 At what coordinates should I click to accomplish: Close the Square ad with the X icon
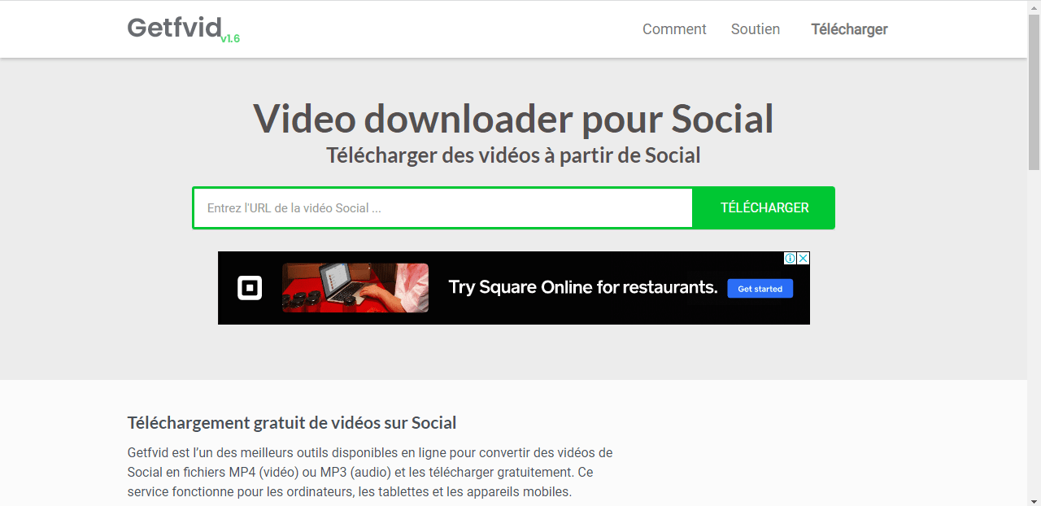[x=803, y=258]
